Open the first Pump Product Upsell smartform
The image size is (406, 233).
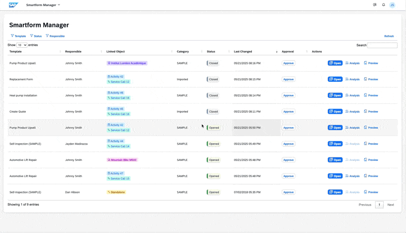tap(335, 63)
